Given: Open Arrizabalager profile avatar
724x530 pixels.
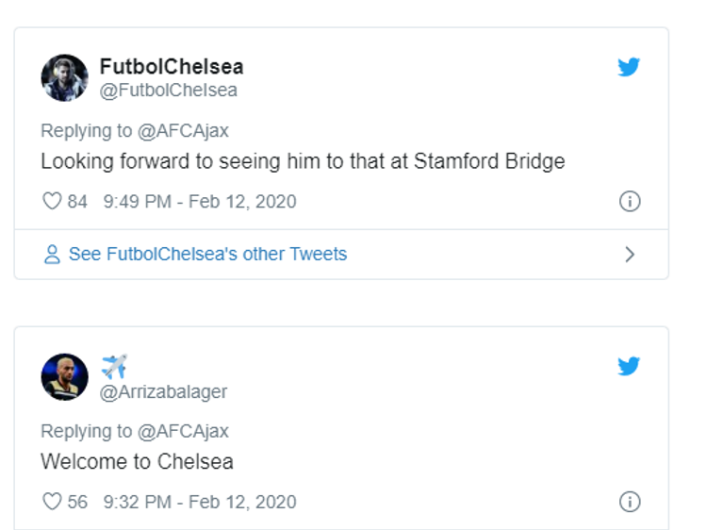Looking at the screenshot, I should (x=65, y=377).
